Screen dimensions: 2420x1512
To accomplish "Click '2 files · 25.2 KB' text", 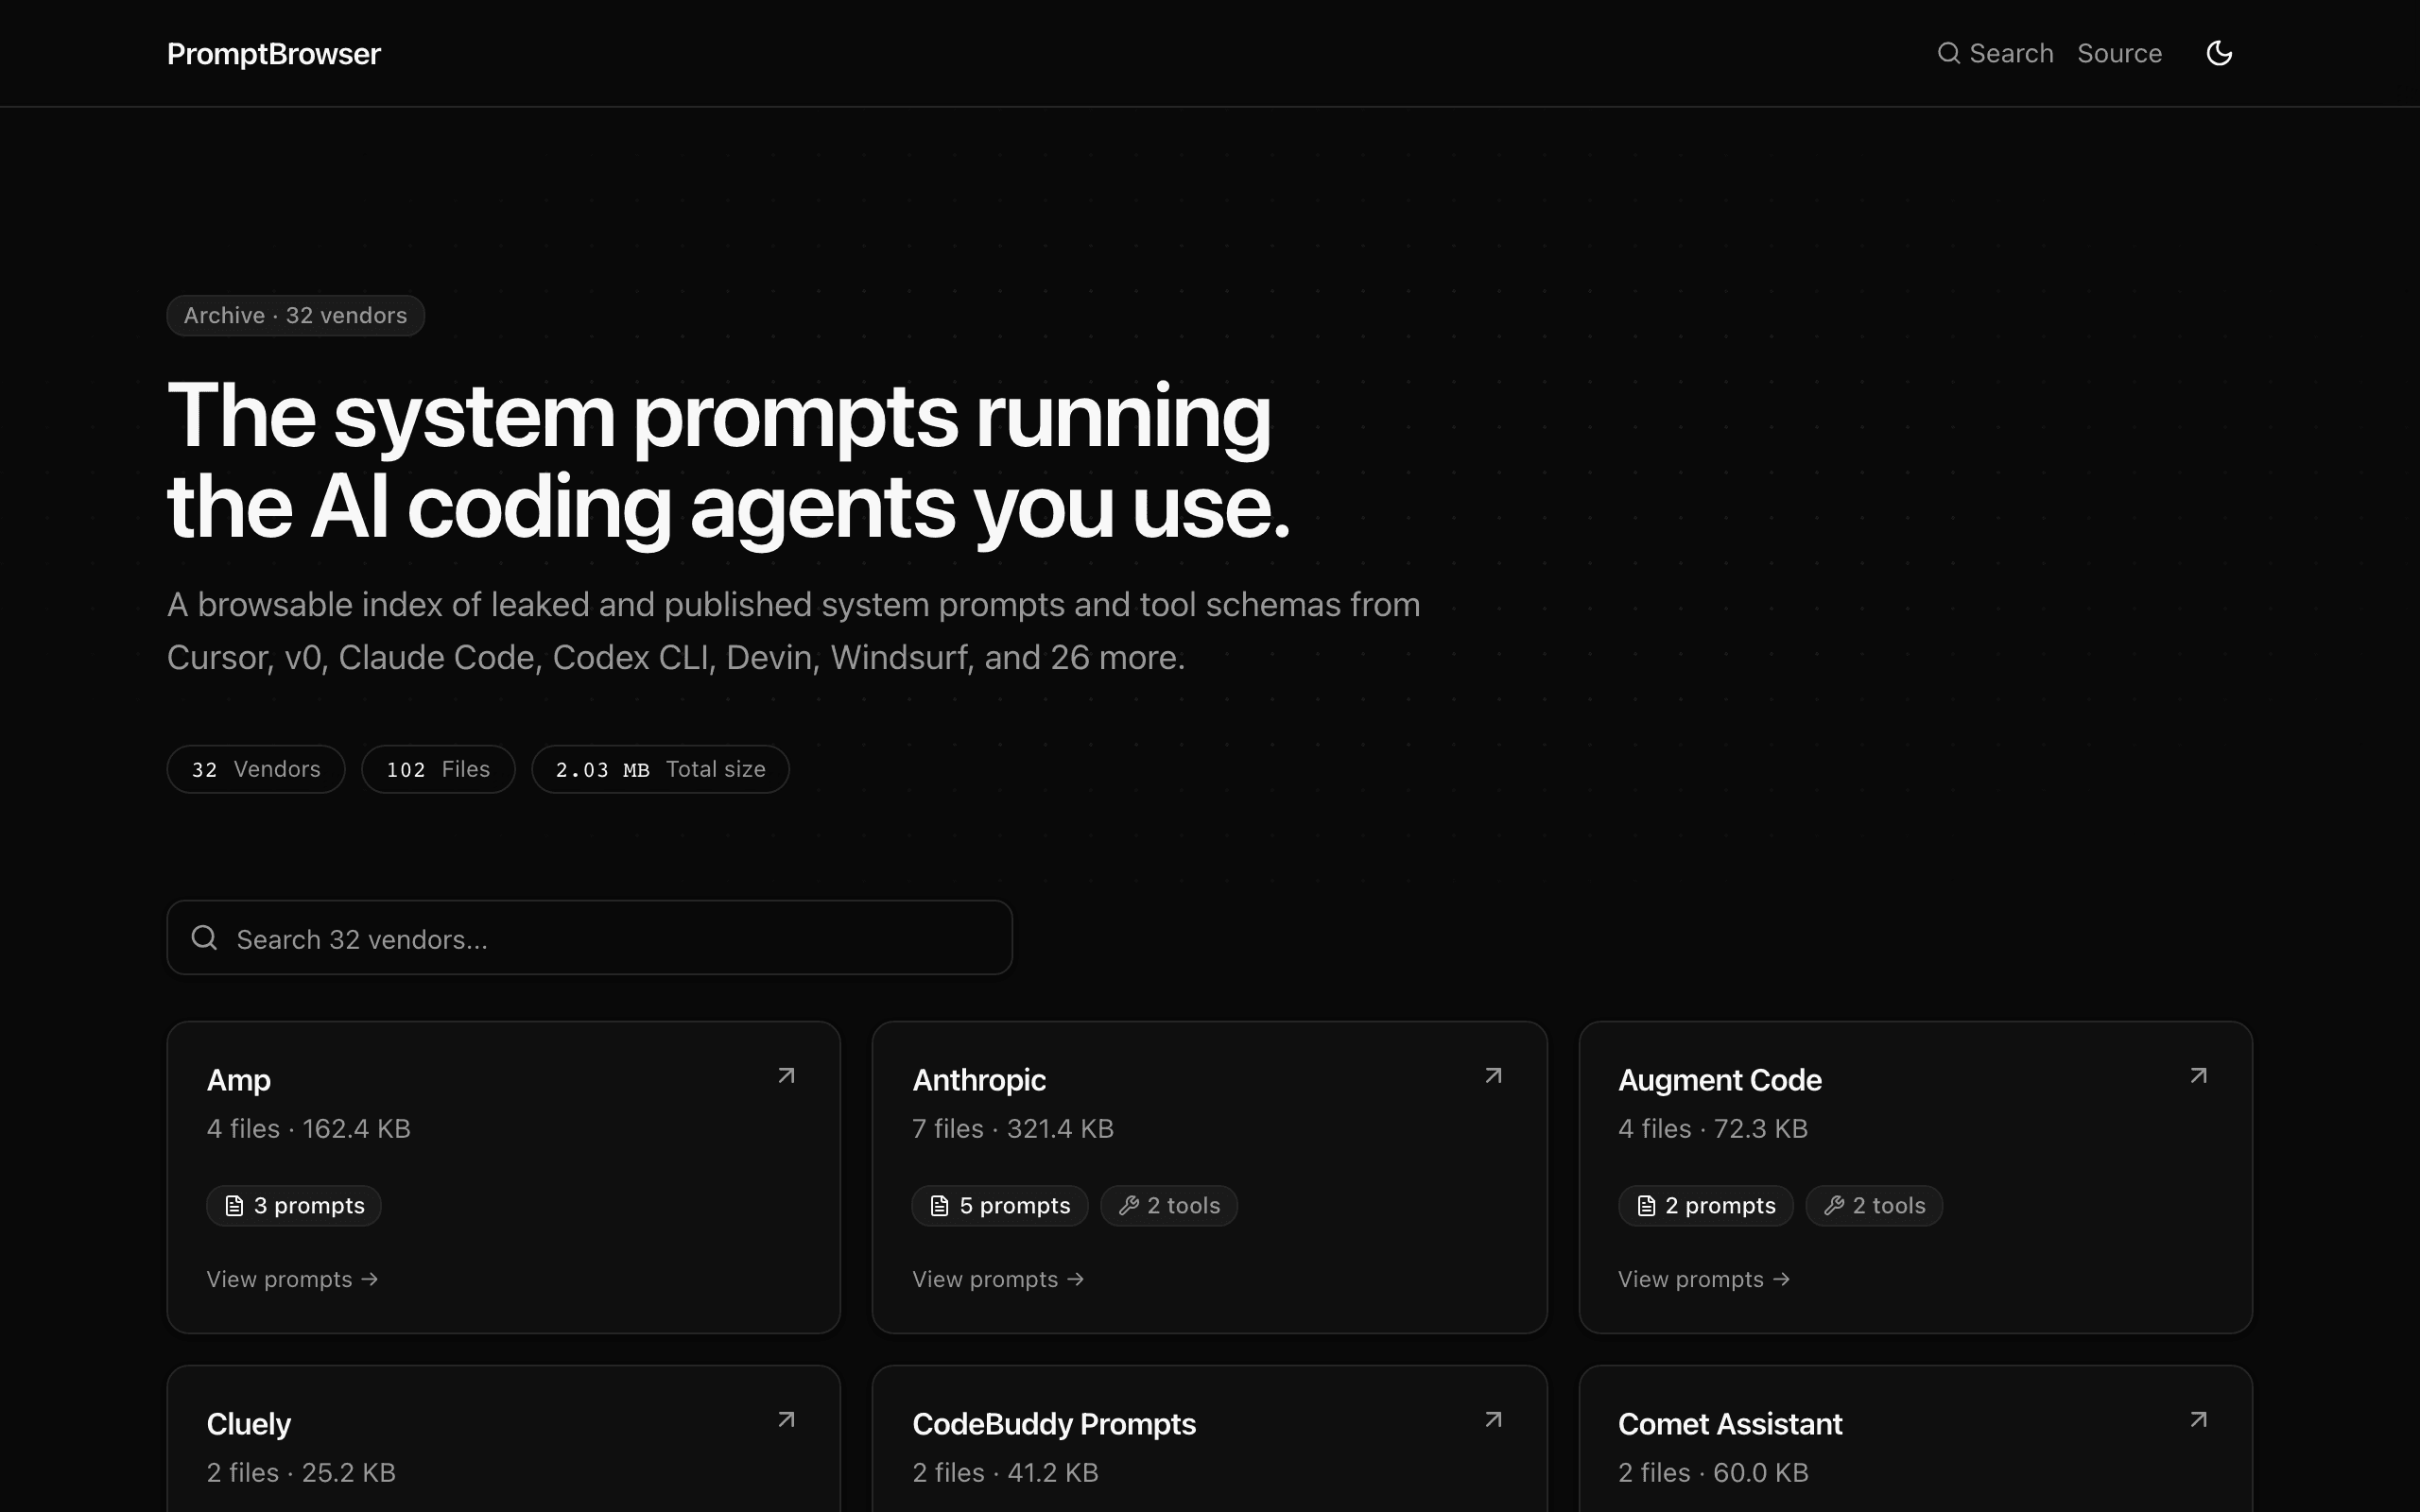I will click(x=301, y=1473).
